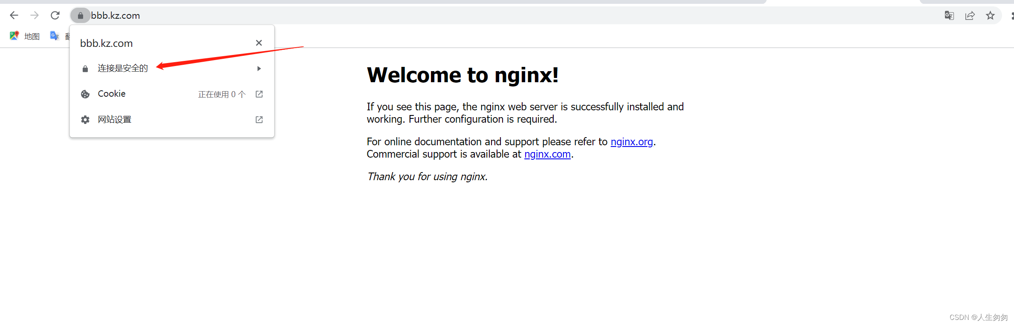
Task: Reload the current page
Action: point(55,16)
